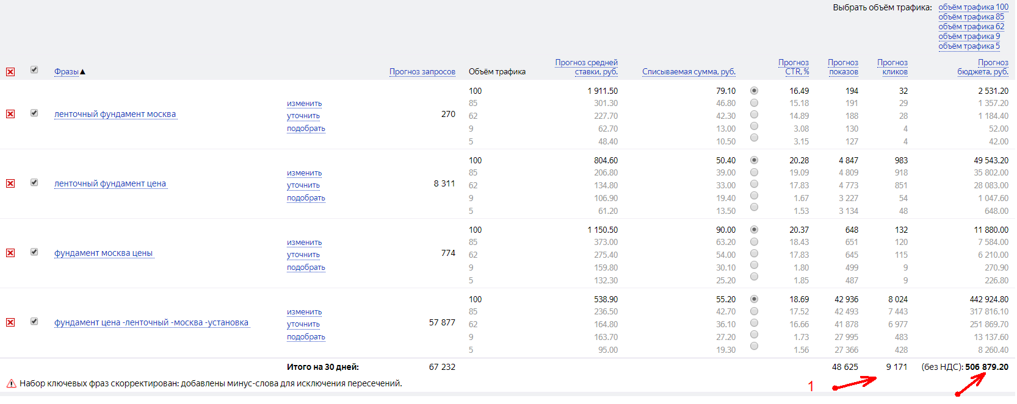Remove 'фундамент цена -ленточный' phrase red X
1017x404 pixels.
pos(10,322)
